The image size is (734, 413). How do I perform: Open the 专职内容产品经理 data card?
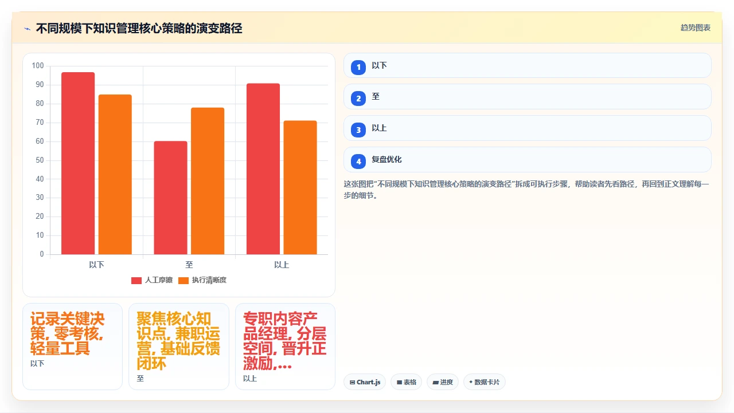click(285, 347)
